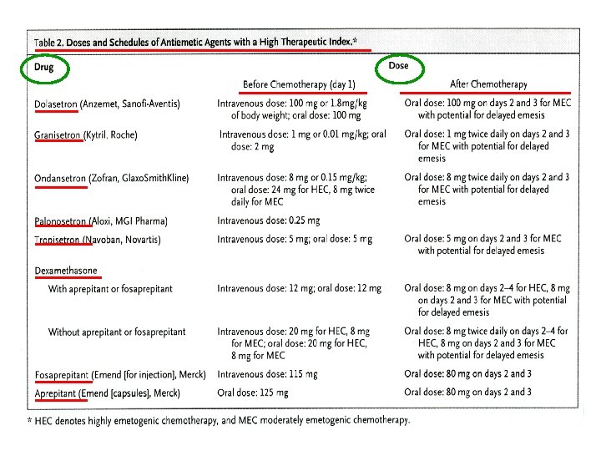Select the Fosaprepitant drug name
The image size is (601, 451).
click(61, 375)
